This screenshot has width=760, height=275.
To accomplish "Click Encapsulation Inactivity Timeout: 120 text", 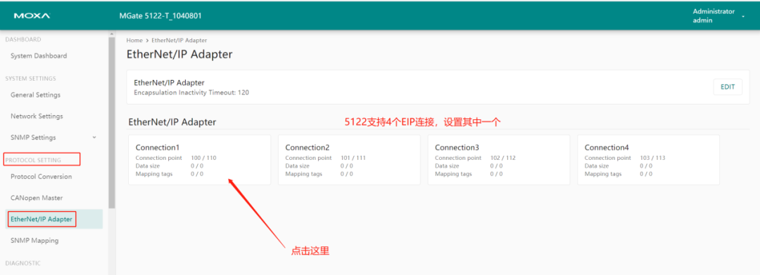I will (191, 93).
